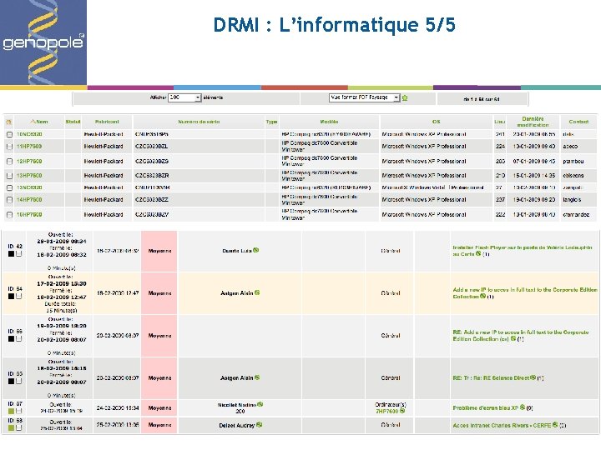Open the computer link 14HP7600

coord(29,200)
